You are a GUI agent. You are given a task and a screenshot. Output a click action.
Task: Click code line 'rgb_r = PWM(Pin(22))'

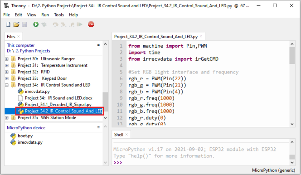tap(157, 78)
